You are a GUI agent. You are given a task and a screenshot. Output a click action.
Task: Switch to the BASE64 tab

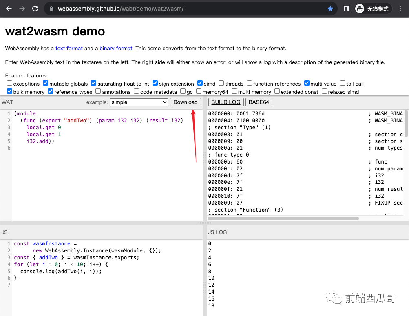click(x=259, y=102)
